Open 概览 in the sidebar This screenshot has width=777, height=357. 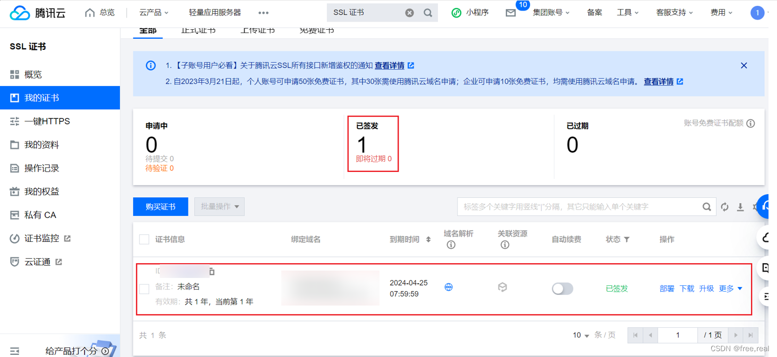[x=60, y=75]
